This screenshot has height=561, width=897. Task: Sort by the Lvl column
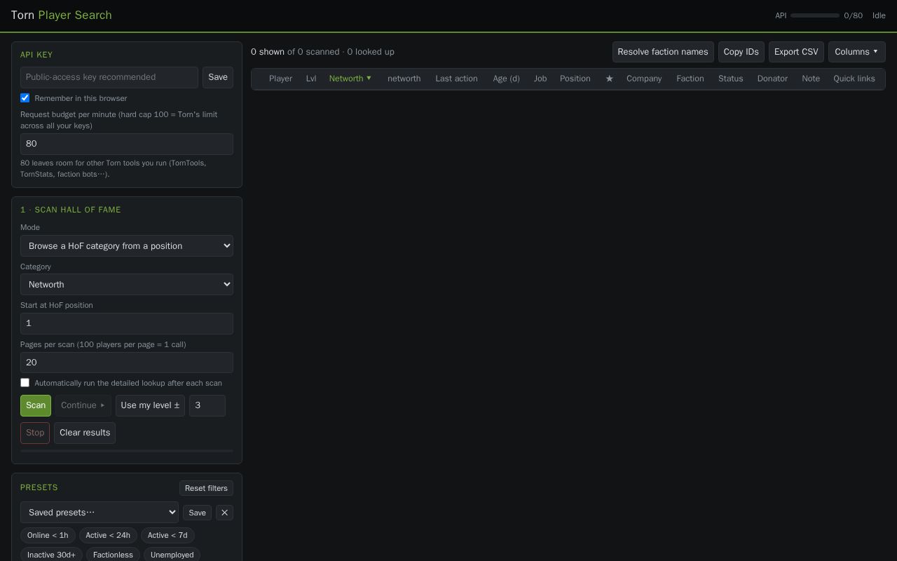tap(311, 79)
